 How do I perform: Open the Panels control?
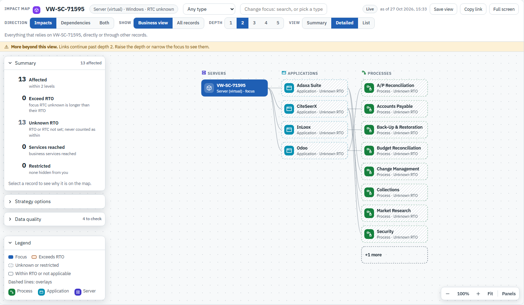pyautogui.click(x=509, y=294)
